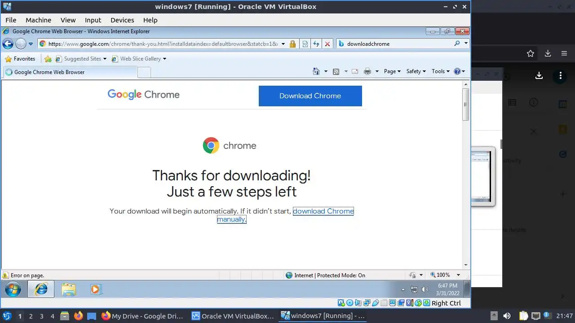The image size is (575, 323).
Task: Open the Print options dropdown arrow
Action: tap(377, 71)
